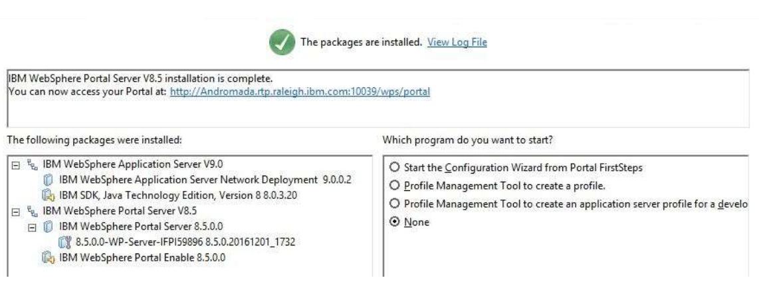Click the Network Deployment package icon
Screen dimensions: 759x298
[48, 180]
